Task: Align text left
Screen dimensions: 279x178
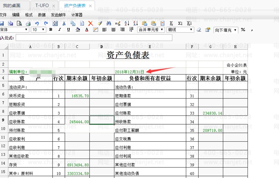Action: 104,30
